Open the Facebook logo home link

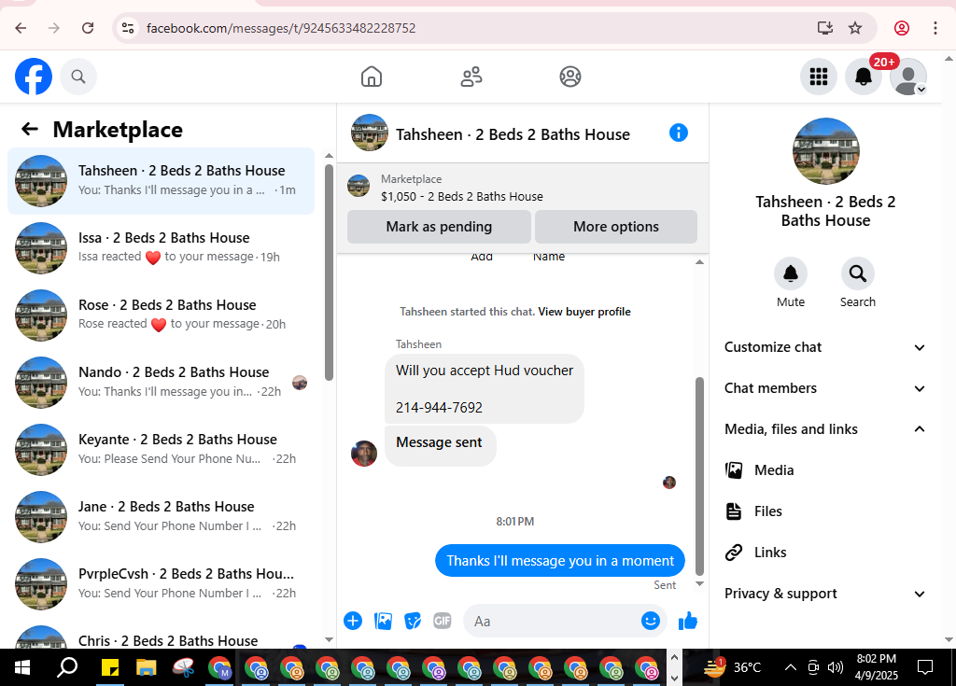(34, 77)
